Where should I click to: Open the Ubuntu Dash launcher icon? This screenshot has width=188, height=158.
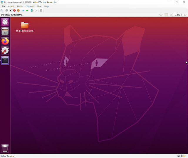5,22
